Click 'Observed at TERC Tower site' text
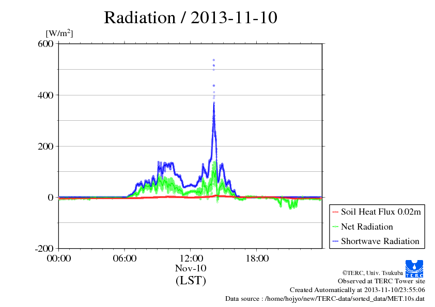 [381, 281]
